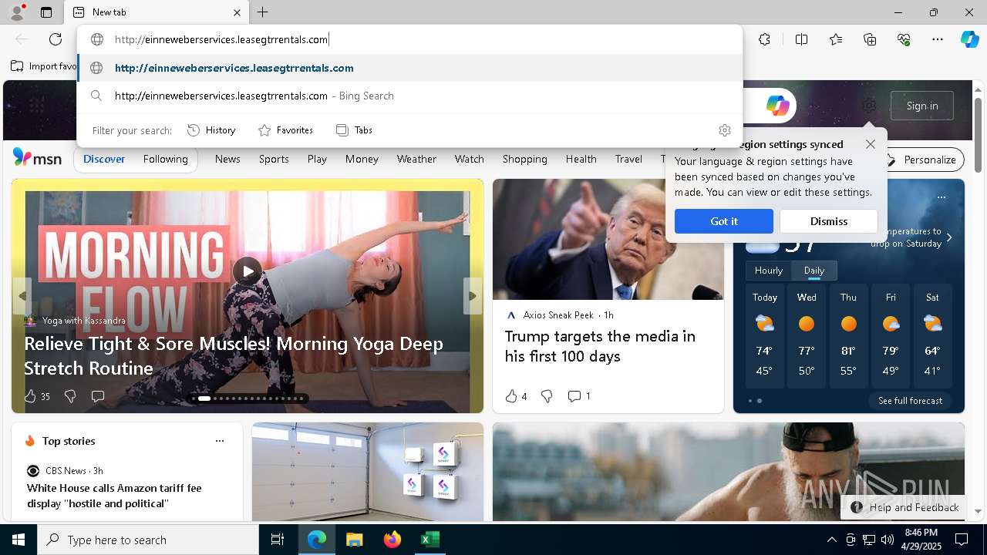Open the Watch menu item
The width and height of the screenshot is (987, 555).
(469, 159)
